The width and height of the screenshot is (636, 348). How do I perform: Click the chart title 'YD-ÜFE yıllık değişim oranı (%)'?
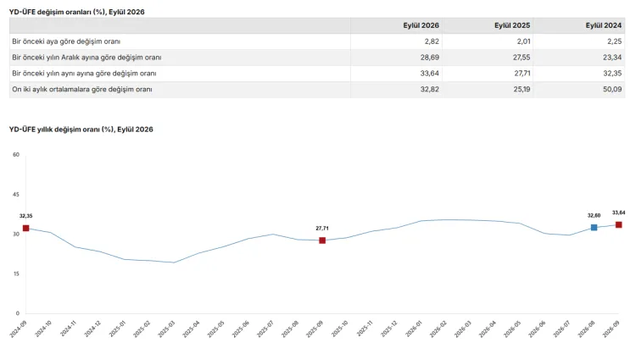click(x=61, y=130)
